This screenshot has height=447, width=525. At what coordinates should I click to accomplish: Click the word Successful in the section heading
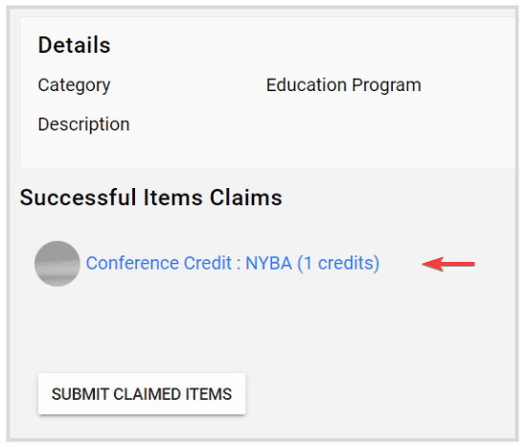coord(78,198)
